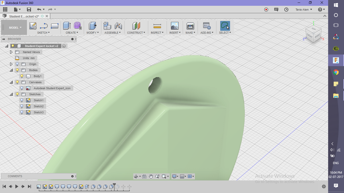Close the Student E...ocket v2 document tab
Viewport: 344px width, 193px height.
click(47, 16)
